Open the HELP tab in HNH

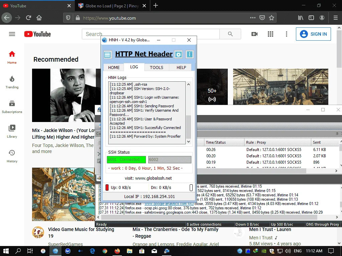(x=181, y=67)
